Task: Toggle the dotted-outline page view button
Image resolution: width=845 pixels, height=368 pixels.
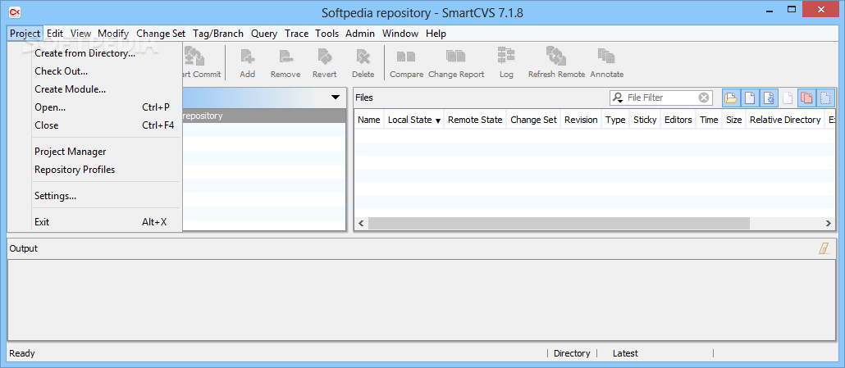Action: pyautogui.click(x=825, y=98)
